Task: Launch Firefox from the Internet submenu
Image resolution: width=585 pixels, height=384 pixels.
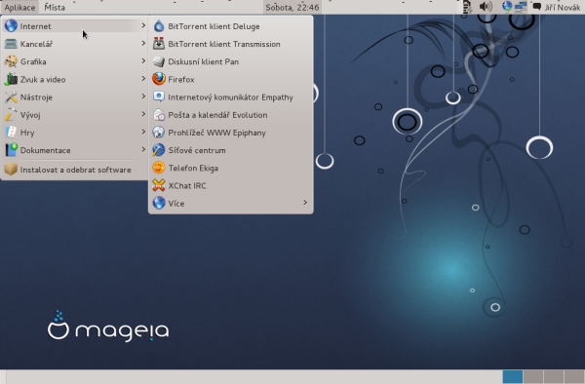Action: coord(230,79)
